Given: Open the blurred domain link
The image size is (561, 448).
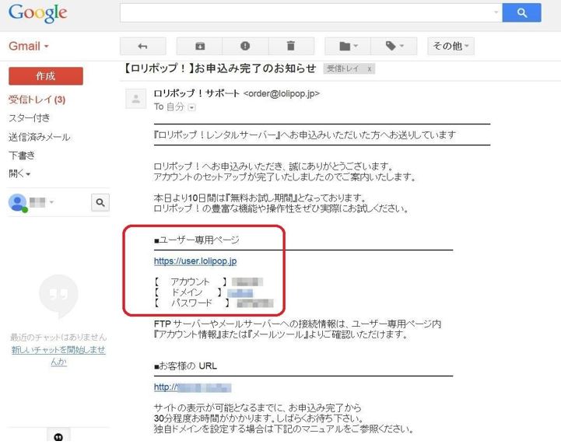Looking at the screenshot, I should click(x=240, y=293).
